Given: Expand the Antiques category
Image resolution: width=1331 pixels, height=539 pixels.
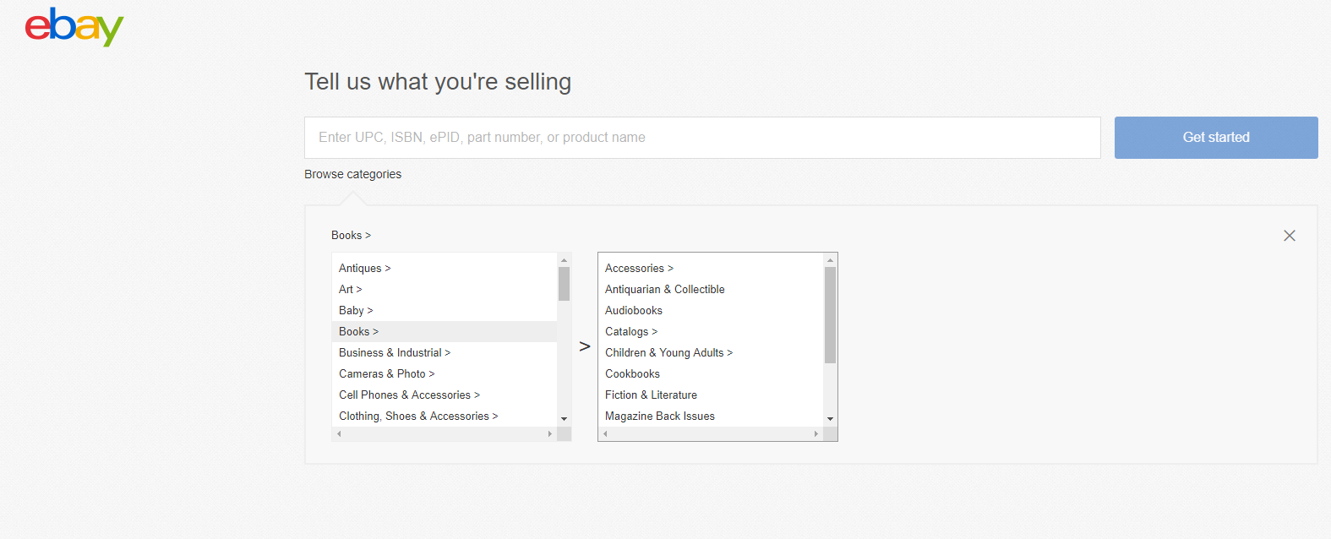Looking at the screenshot, I should 364,269.
